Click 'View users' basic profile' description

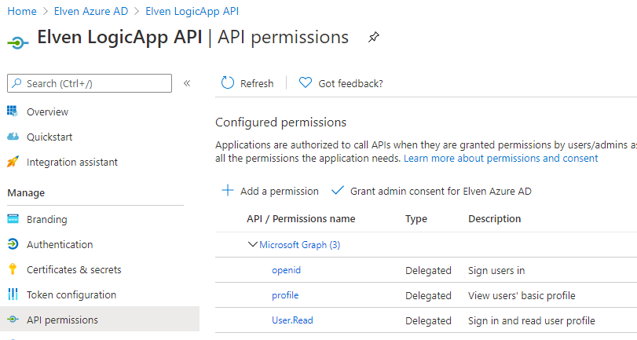click(x=522, y=296)
